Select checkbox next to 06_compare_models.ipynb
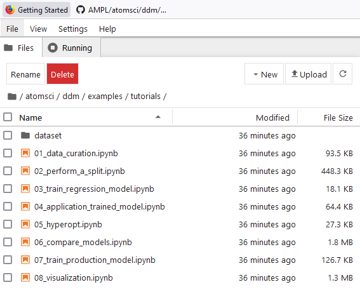 (8, 242)
